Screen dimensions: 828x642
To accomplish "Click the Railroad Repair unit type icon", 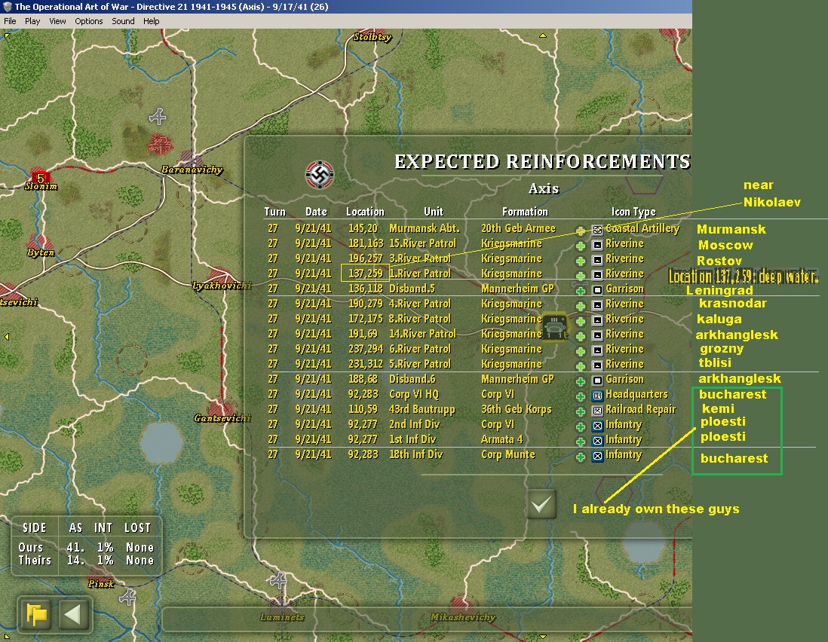I will (597, 411).
